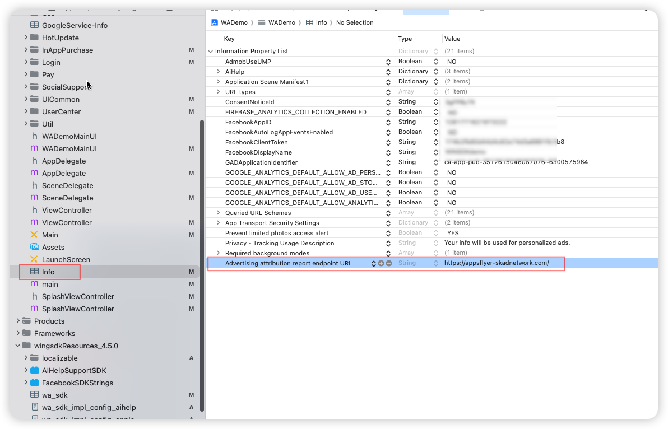This screenshot has height=429, width=668.
Task: Select the Util folder row
Action: (105, 124)
